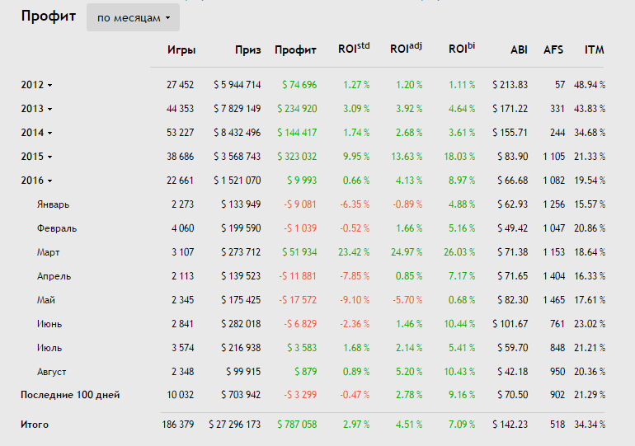Viewport: 635px width, 446px height.
Task: Select the 'Март' month row
Action: (x=48, y=252)
